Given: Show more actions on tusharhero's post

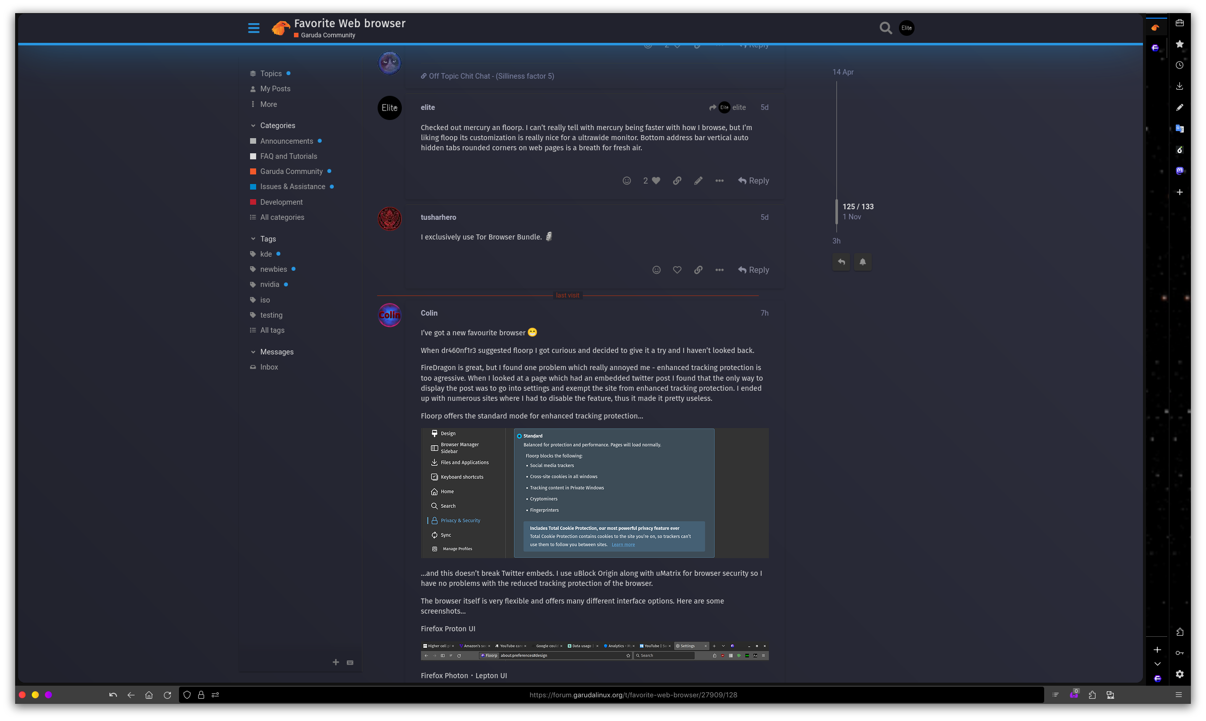Looking at the screenshot, I should [x=719, y=270].
